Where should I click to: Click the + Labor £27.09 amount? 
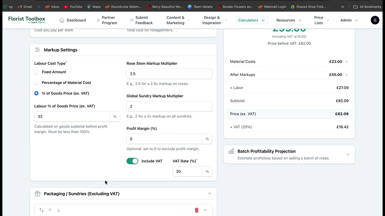click(342, 88)
